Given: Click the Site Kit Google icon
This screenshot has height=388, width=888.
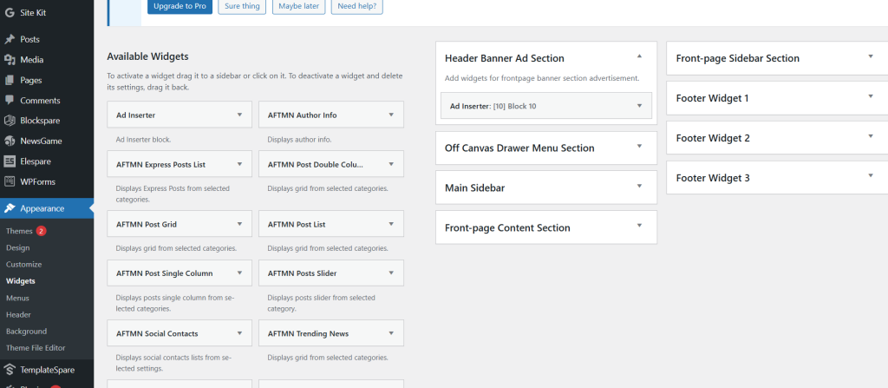Looking at the screenshot, I should (10, 14).
